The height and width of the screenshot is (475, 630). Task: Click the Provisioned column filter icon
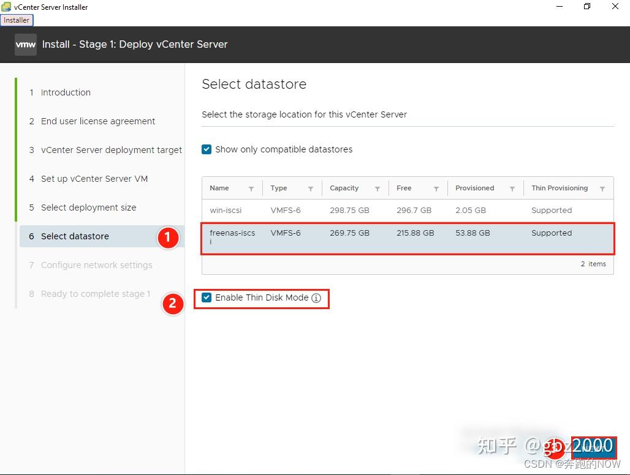tap(512, 189)
